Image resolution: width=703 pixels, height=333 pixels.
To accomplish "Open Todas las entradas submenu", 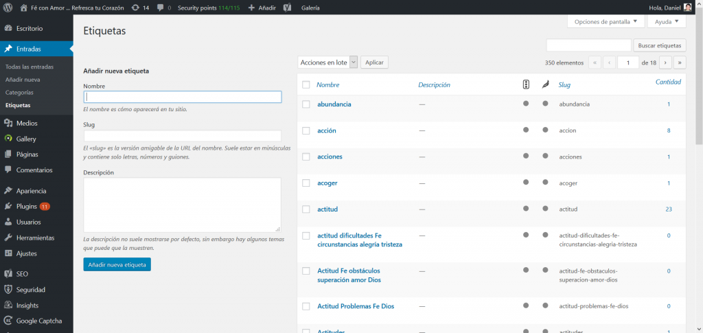I will coord(29,67).
